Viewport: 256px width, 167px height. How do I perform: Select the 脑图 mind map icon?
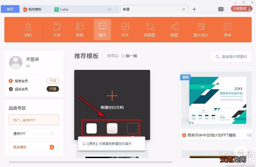tap(174, 27)
